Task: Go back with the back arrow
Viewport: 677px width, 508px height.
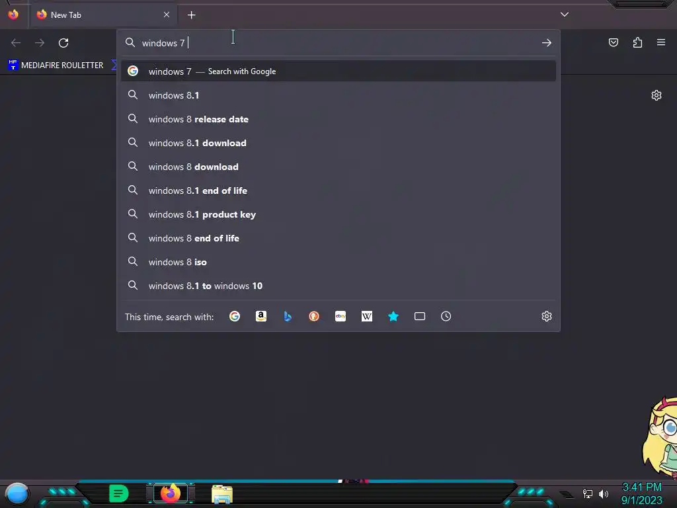Action: pos(16,43)
